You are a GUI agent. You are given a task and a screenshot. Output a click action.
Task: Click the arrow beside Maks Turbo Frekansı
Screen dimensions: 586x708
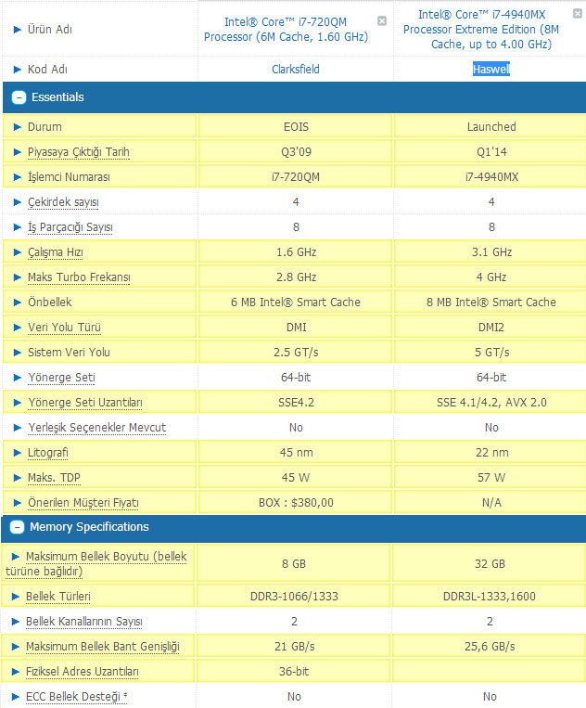coord(17,277)
